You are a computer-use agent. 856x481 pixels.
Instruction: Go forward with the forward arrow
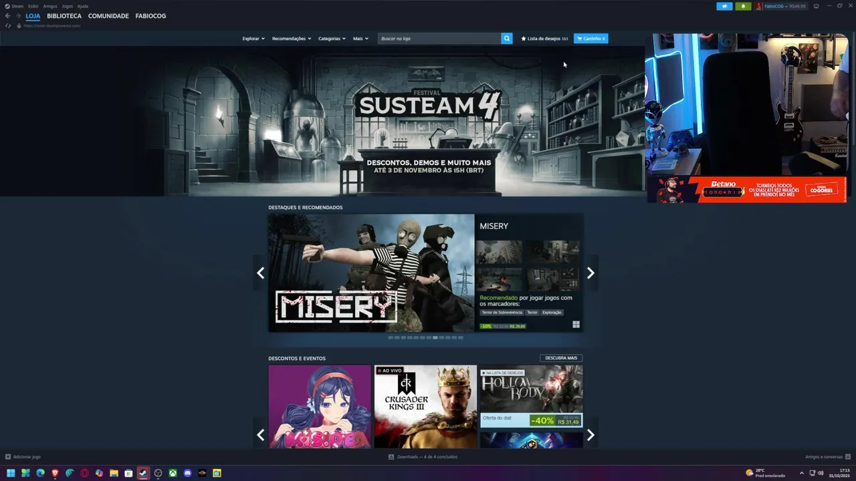pyautogui.click(x=18, y=16)
